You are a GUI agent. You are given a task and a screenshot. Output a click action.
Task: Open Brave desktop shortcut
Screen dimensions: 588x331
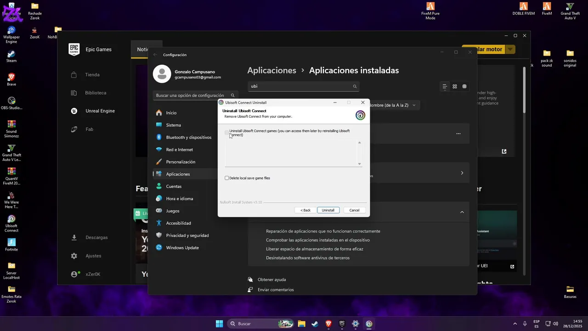pyautogui.click(x=11, y=80)
